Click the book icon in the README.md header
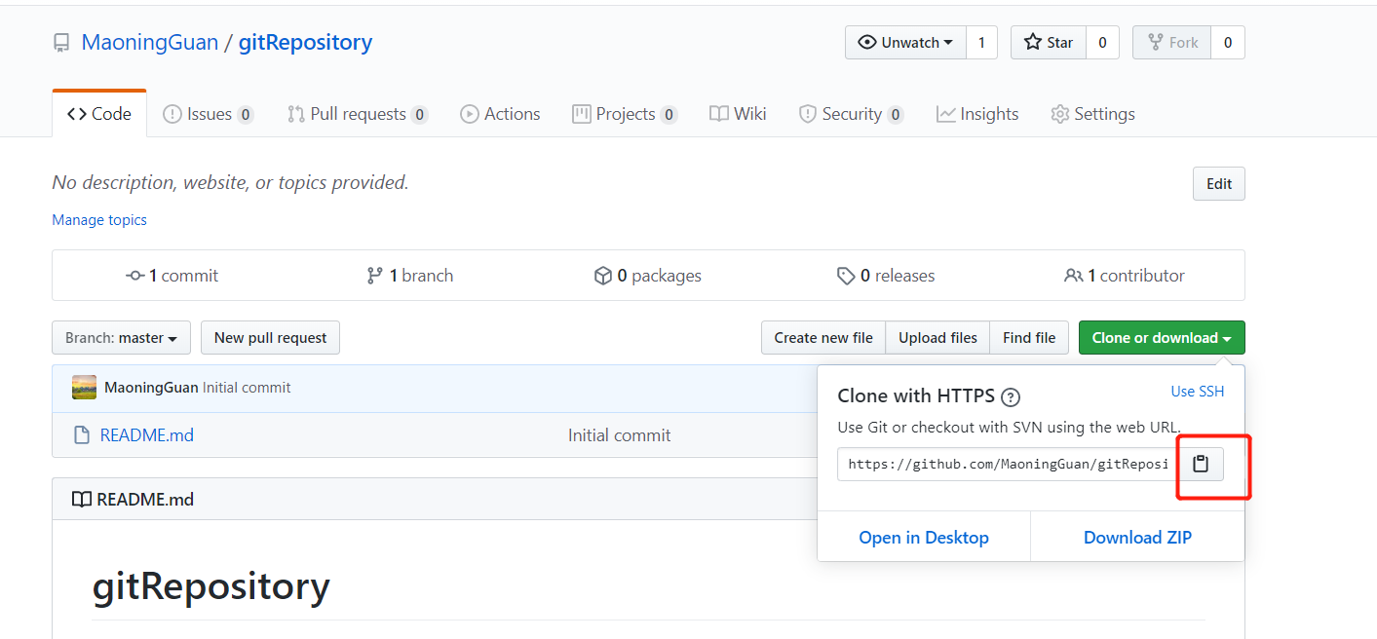The height and width of the screenshot is (639, 1377). coord(82,500)
